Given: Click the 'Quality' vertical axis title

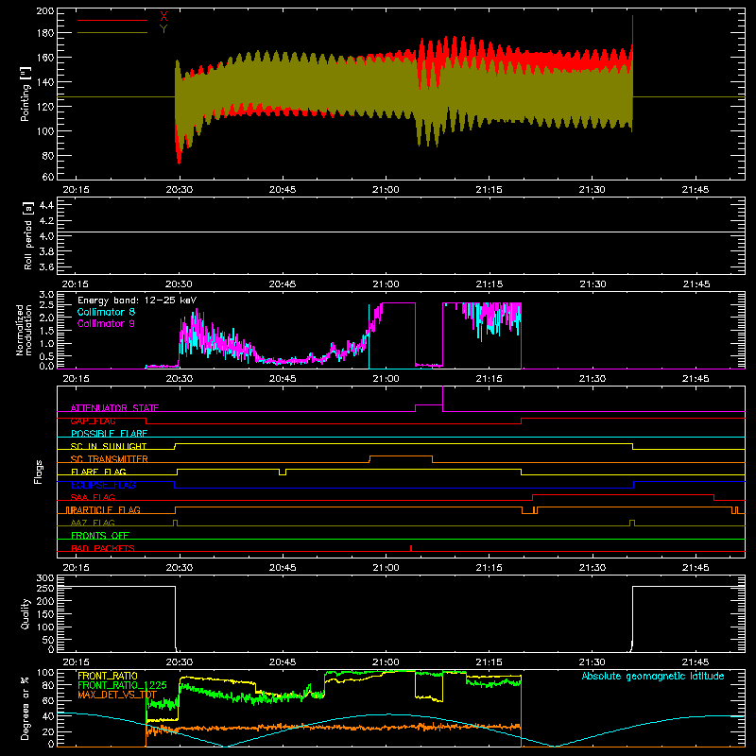Looking at the screenshot, I should click(x=26, y=613).
